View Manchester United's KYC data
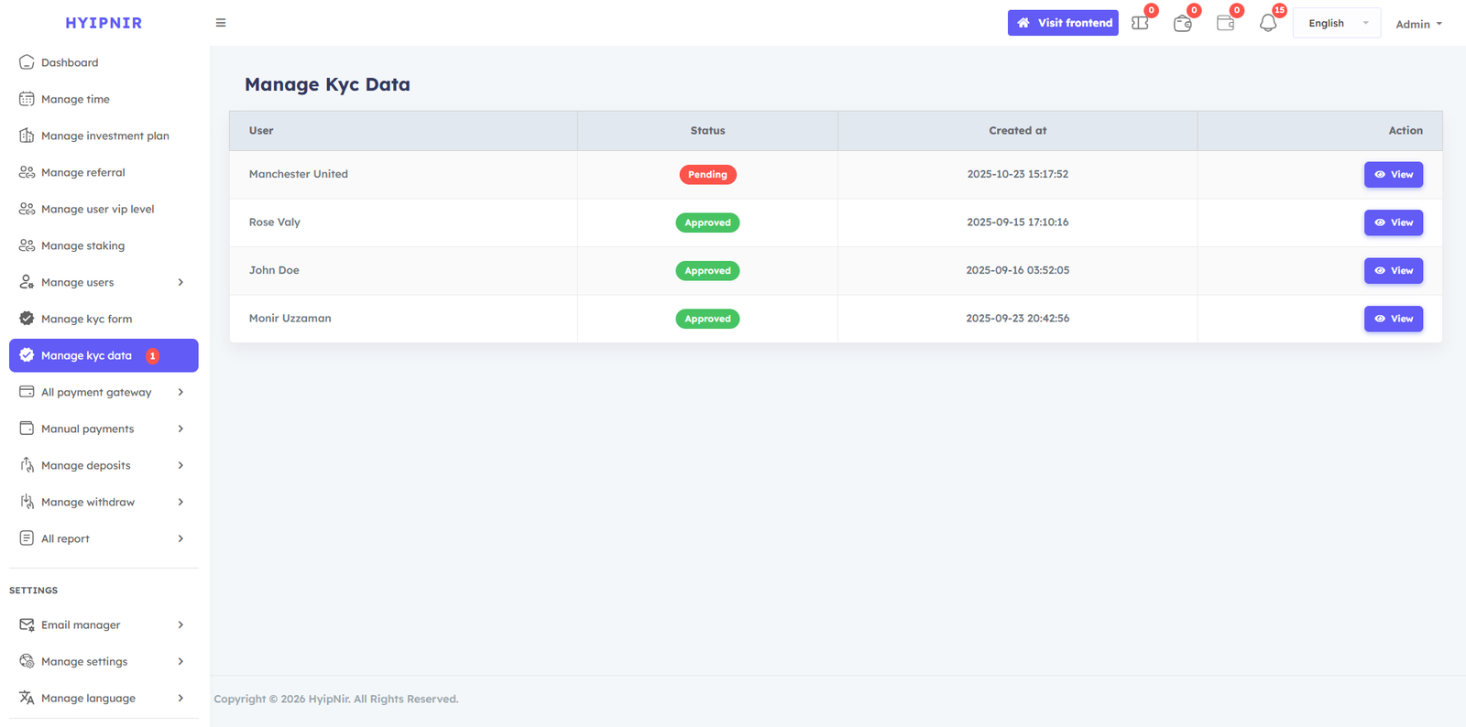The width and height of the screenshot is (1466, 727). click(x=1393, y=174)
